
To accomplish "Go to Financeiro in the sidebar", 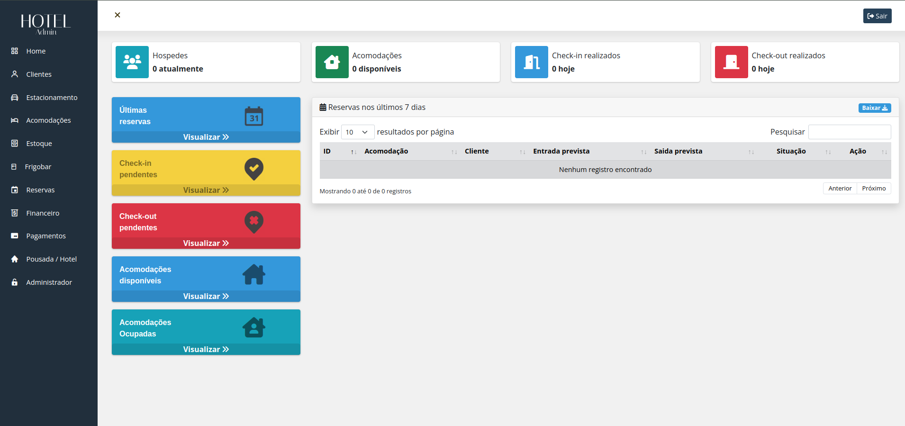I will click(x=43, y=213).
